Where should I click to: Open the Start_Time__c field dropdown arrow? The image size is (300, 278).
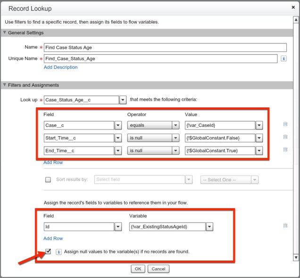118,138
